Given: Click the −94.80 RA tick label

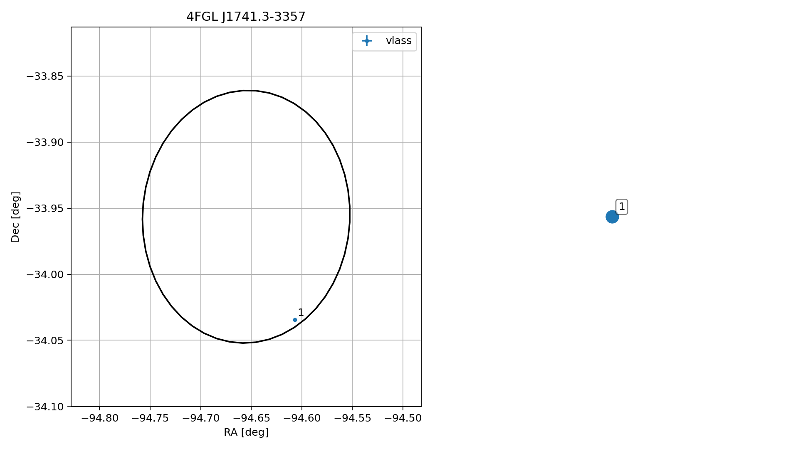Looking at the screenshot, I should click(99, 418).
